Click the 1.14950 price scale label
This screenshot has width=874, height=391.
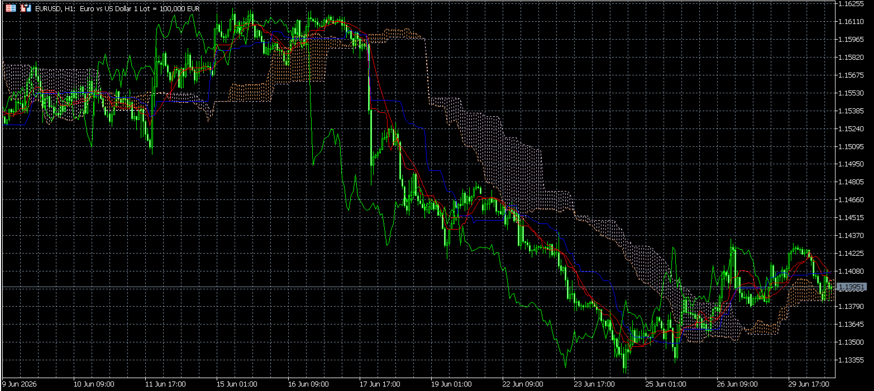coord(852,164)
